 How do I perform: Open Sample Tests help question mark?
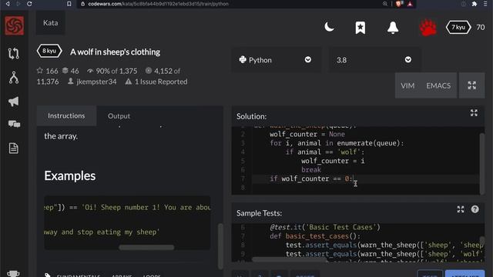[x=475, y=209]
